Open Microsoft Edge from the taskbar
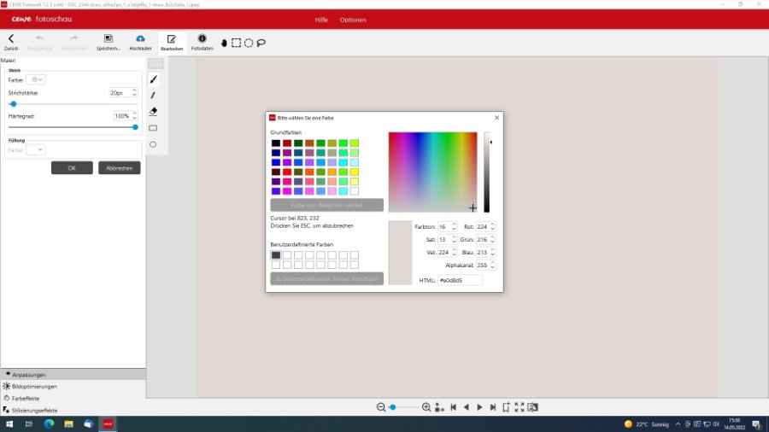The width and height of the screenshot is (769, 432). click(x=49, y=424)
